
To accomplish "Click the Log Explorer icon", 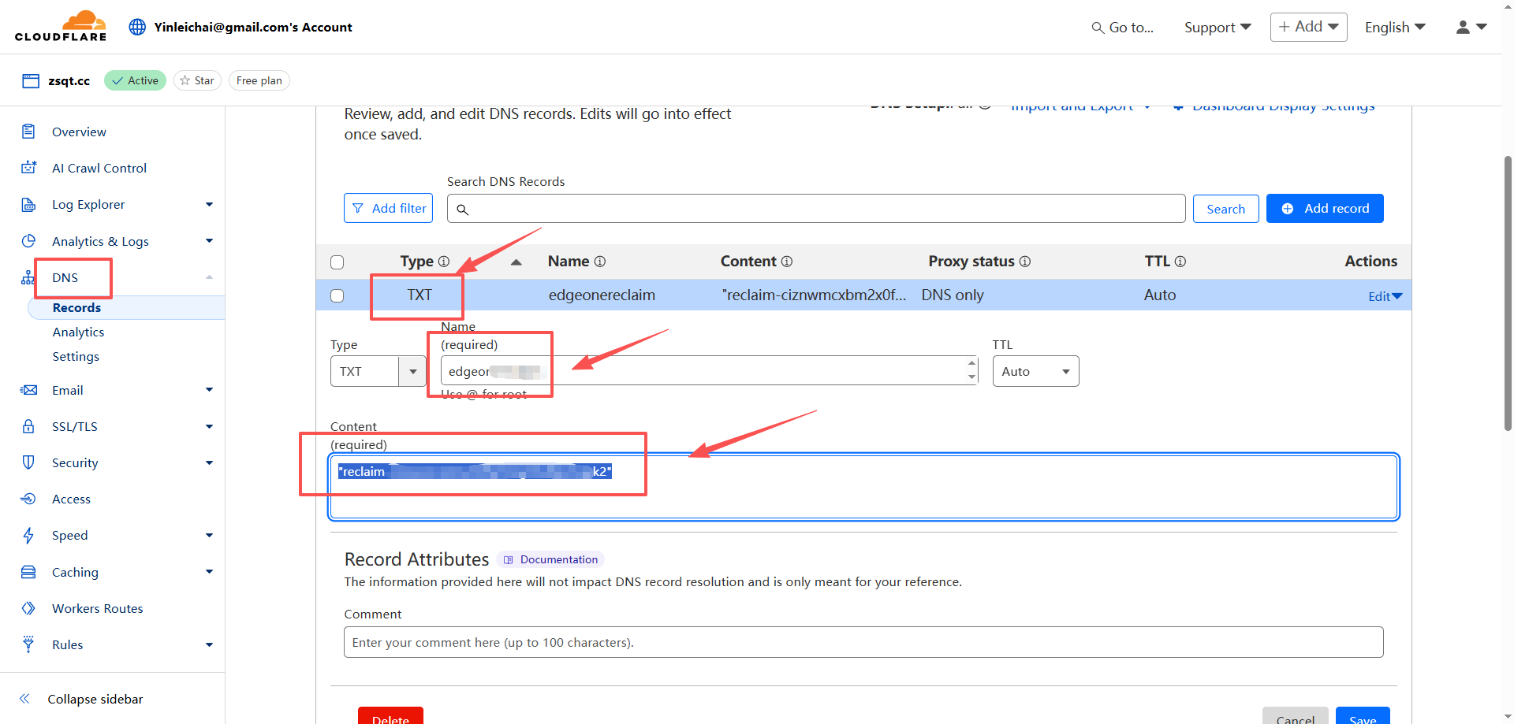I will click(x=28, y=205).
